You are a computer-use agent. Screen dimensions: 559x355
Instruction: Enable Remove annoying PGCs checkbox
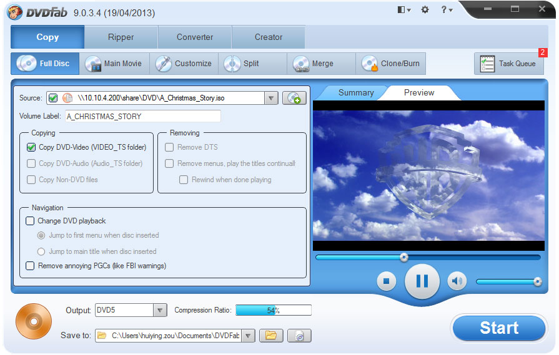[x=30, y=266]
